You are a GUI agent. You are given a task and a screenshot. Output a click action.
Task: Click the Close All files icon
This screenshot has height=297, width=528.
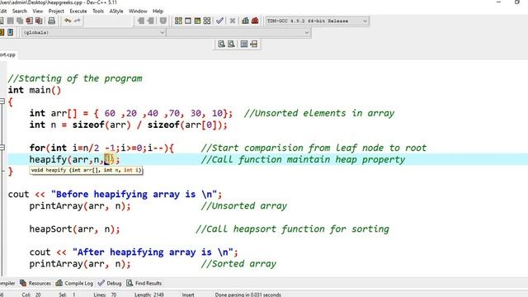pos(39,21)
